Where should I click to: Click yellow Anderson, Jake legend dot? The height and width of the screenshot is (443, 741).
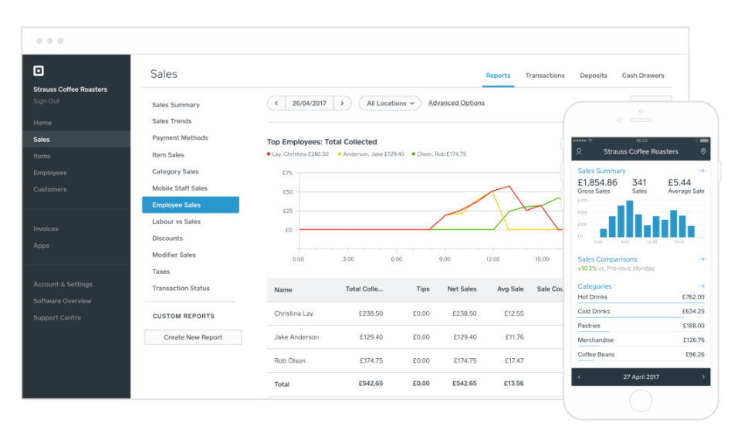(340, 154)
